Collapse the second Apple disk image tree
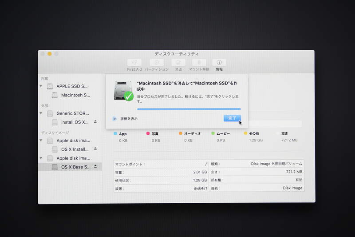The image size is (355, 237). [x=41, y=158]
